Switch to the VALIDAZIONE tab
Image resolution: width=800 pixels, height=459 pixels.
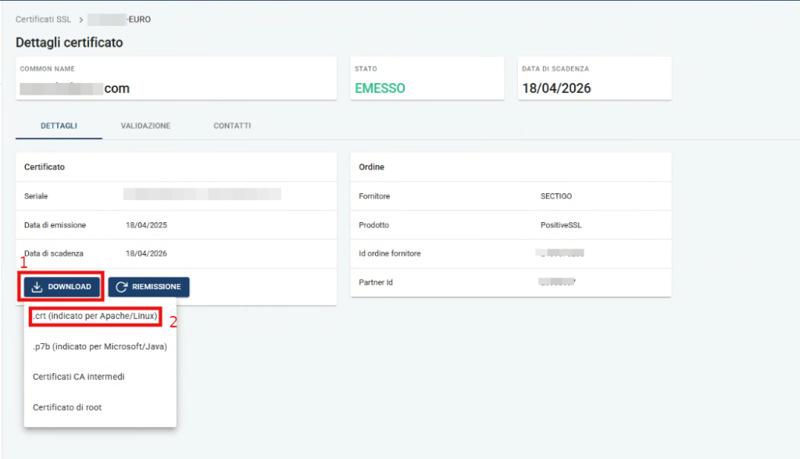145,126
